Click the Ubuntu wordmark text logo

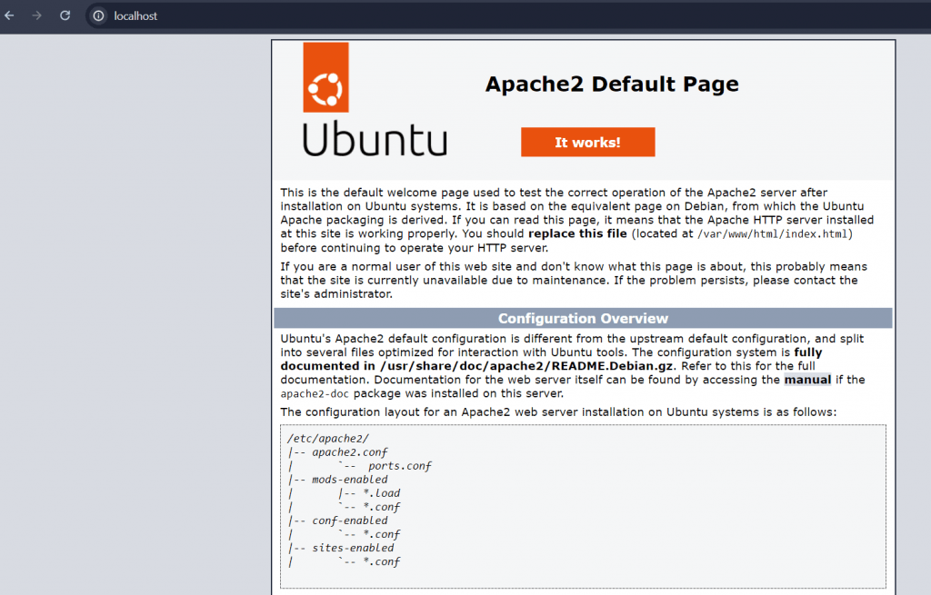click(x=374, y=139)
